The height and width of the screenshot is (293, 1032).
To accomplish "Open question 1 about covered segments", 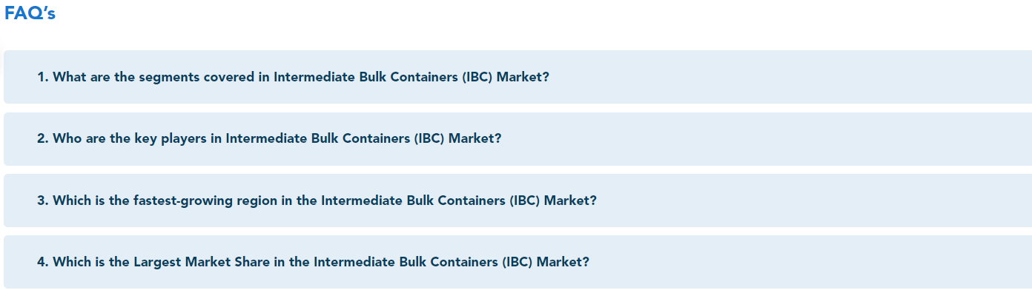I will click(517, 77).
